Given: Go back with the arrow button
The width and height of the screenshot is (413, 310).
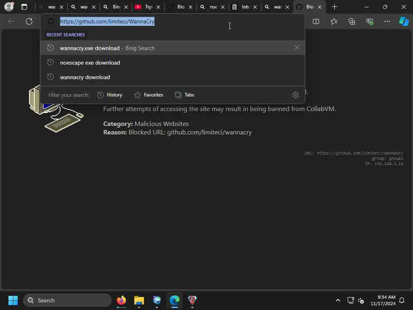Looking at the screenshot, I should pos(11,21).
